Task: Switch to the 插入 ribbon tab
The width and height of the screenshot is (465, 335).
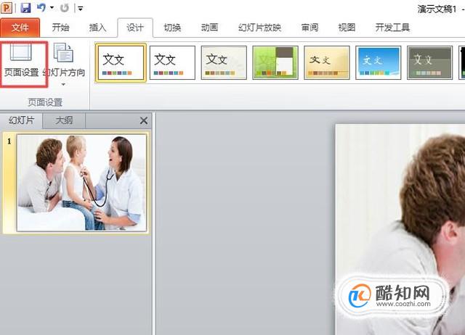Action: click(97, 28)
